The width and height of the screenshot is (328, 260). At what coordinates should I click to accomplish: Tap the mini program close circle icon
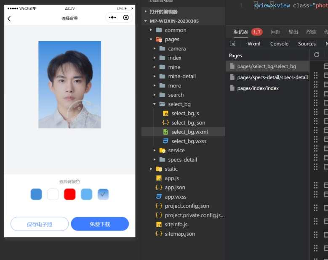click(x=126, y=18)
